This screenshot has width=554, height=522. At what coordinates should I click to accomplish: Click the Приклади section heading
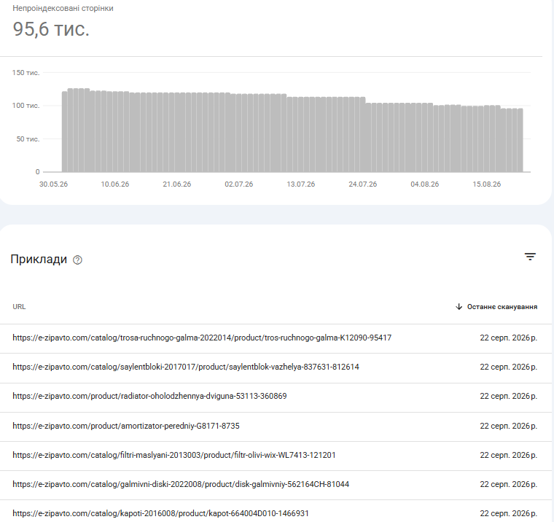39,260
